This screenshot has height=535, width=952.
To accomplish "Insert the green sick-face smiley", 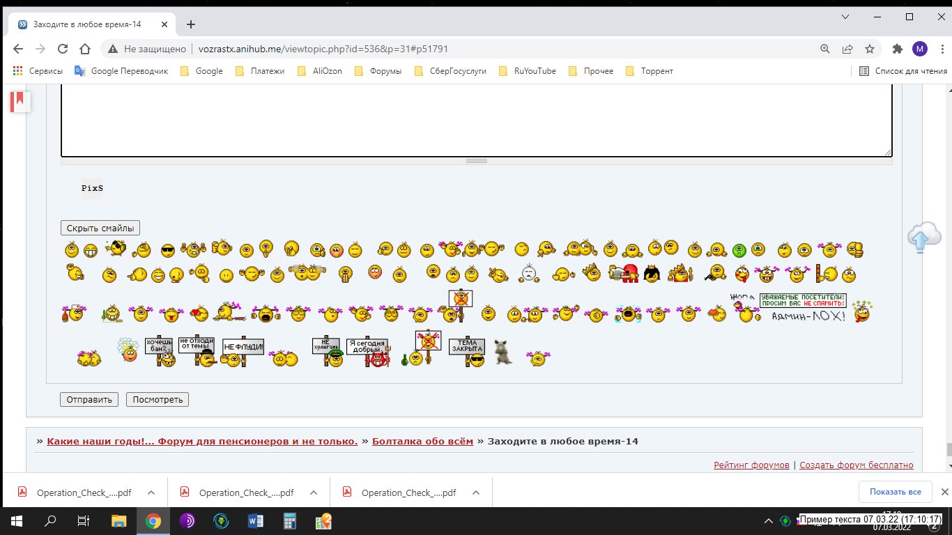I will tap(739, 250).
